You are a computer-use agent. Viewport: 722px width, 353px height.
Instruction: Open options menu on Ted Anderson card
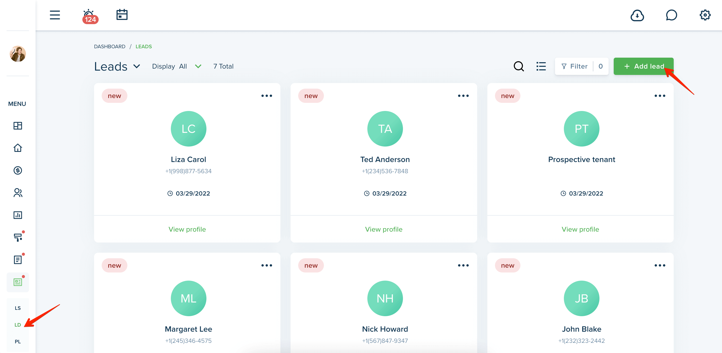463,96
